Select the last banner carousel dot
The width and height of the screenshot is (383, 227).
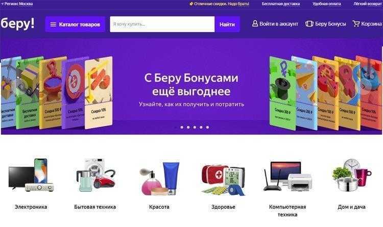[207, 127]
